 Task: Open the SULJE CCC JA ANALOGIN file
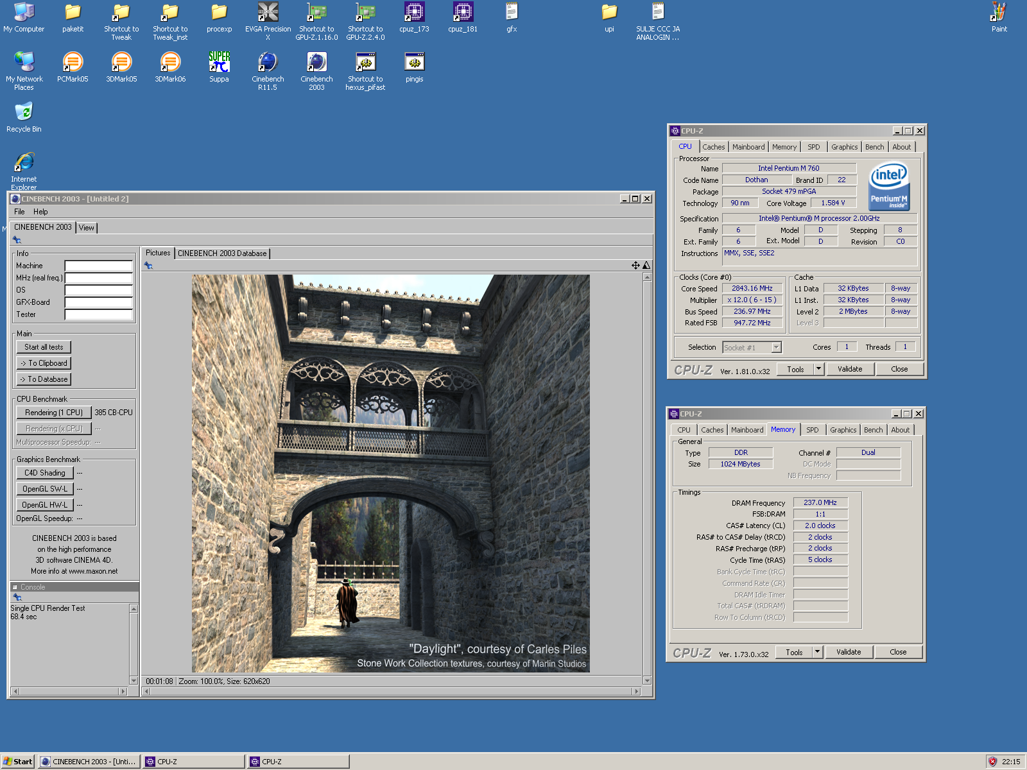658,21
